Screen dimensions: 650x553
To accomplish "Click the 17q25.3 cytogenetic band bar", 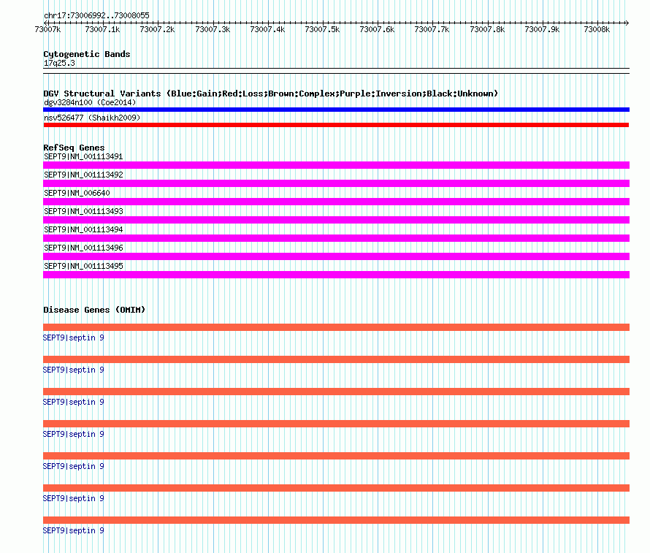I will pos(336,71).
